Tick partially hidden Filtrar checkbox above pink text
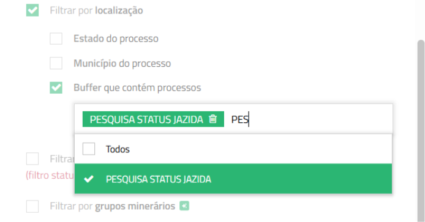This screenshot has height=222, width=425. [x=32, y=158]
